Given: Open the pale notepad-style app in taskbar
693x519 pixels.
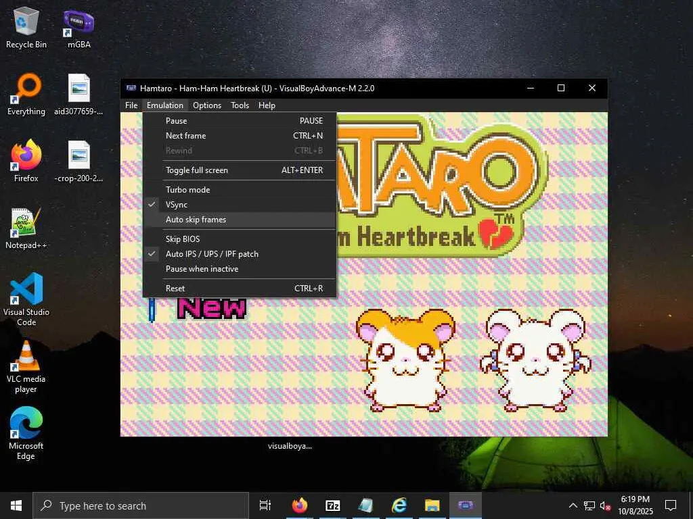Looking at the screenshot, I should pos(366,505).
